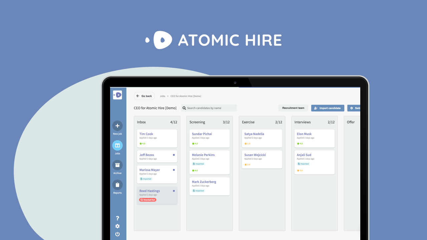This screenshot has width=427, height=240.
Task: Open the Archive box icon
Action: click(x=117, y=165)
